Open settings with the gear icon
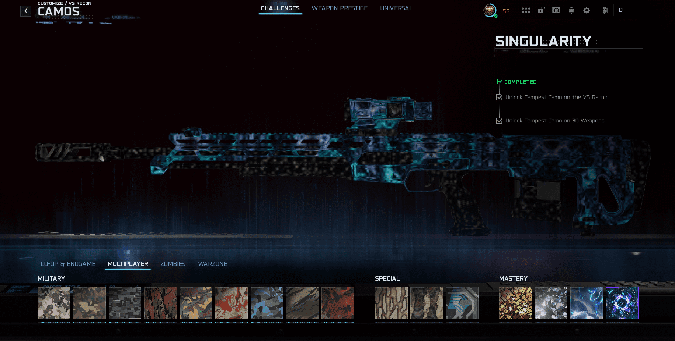 [x=586, y=10]
